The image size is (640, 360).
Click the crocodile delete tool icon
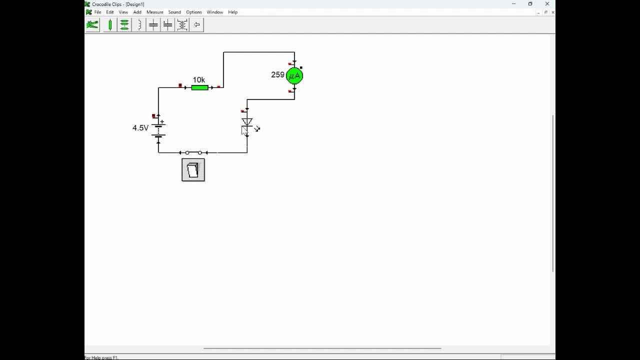(92, 24)
